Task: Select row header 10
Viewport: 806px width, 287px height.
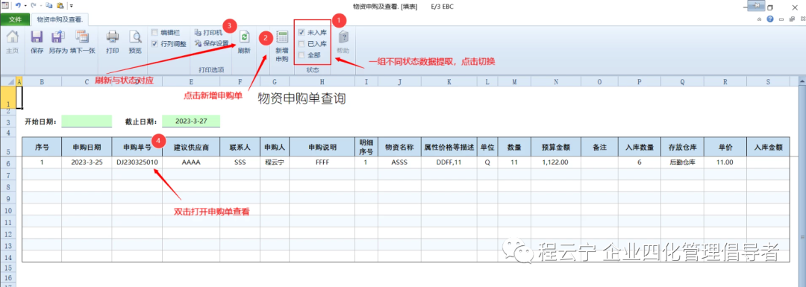Action: (x=8, y=210)
